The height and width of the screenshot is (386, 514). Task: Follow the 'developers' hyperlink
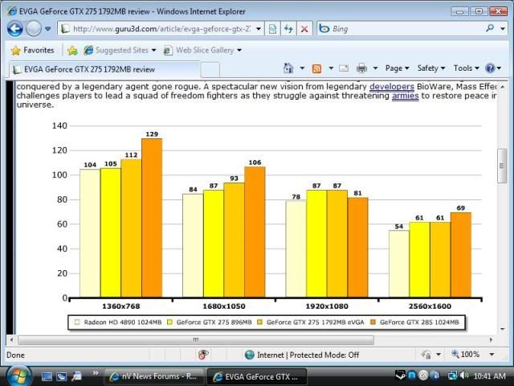392,87
